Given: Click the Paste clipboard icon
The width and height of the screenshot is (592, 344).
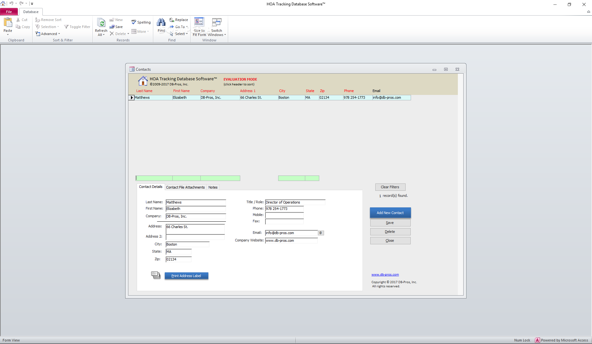Looking at the screenshot, I should [x=8, y=23].
